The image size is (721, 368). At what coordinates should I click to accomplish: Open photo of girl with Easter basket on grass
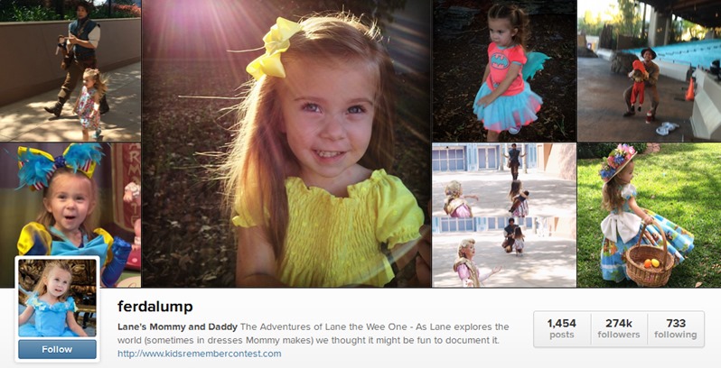click(x=650, y=216)
